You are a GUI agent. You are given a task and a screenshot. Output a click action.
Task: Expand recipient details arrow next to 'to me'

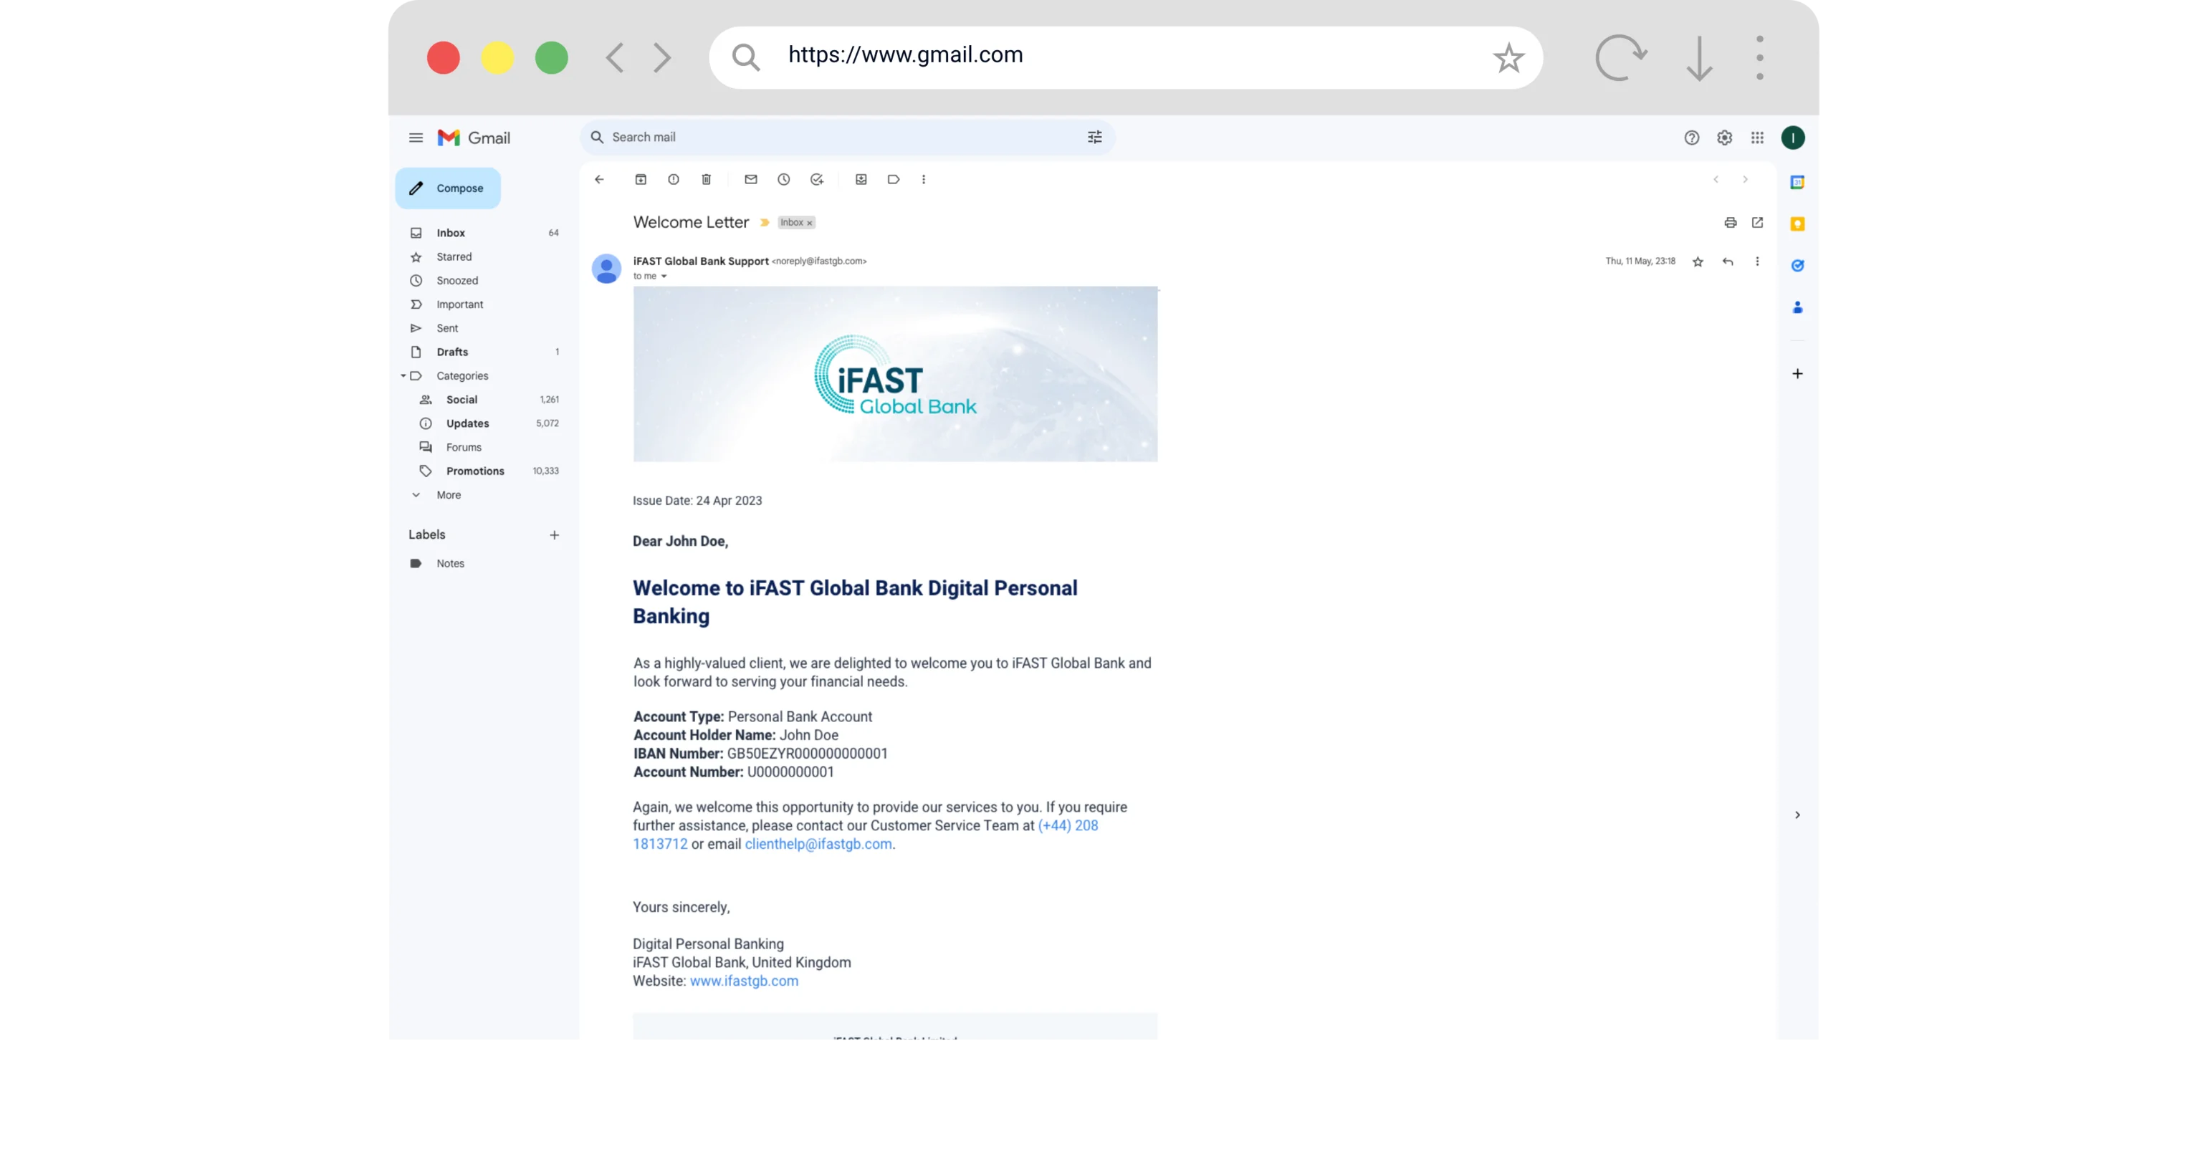pos(664,277)
